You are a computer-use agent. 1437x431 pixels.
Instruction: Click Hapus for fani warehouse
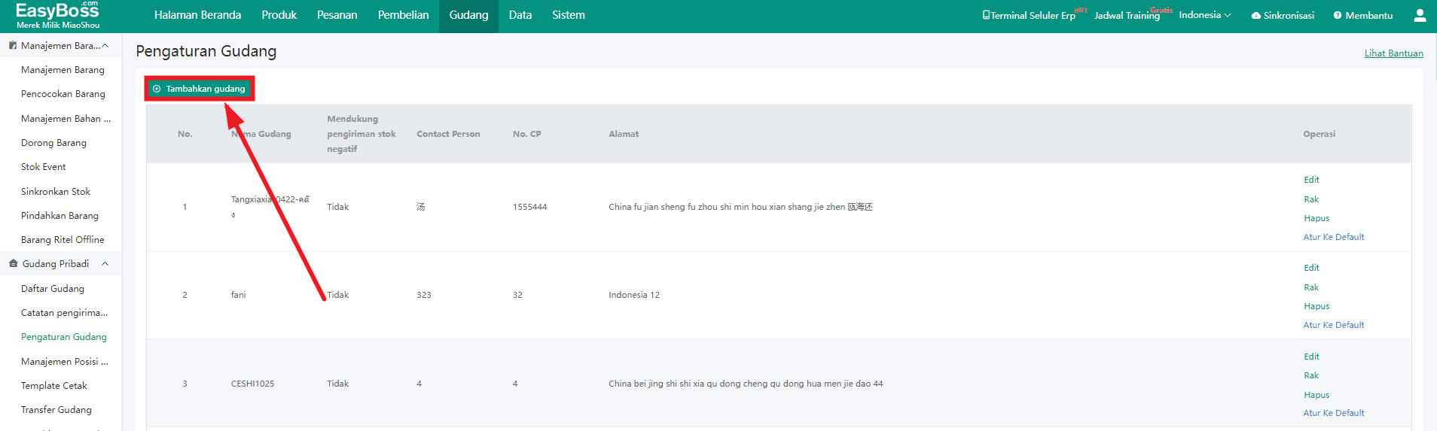1316,306
